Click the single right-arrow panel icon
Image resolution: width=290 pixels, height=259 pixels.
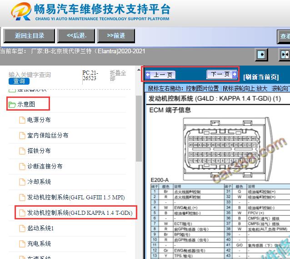click(261, 55)
